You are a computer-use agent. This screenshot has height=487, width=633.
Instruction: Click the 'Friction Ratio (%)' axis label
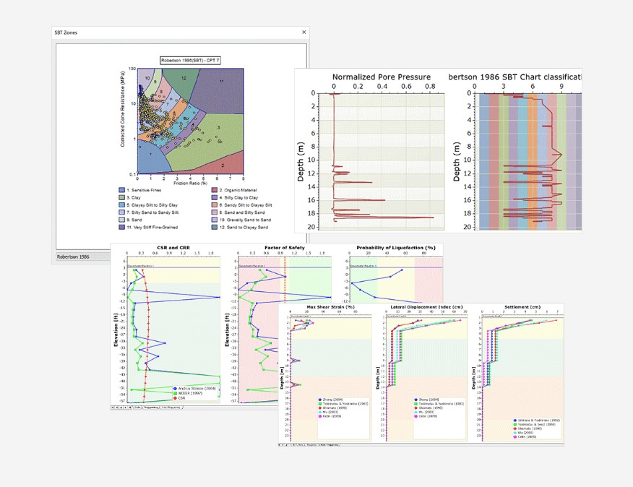click(x=190, y=183)
